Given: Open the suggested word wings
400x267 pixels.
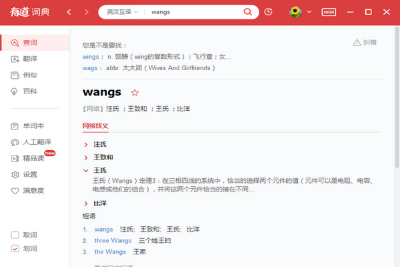Looking at the screenshot, I should pyautogui.click(x=91, y=57).
